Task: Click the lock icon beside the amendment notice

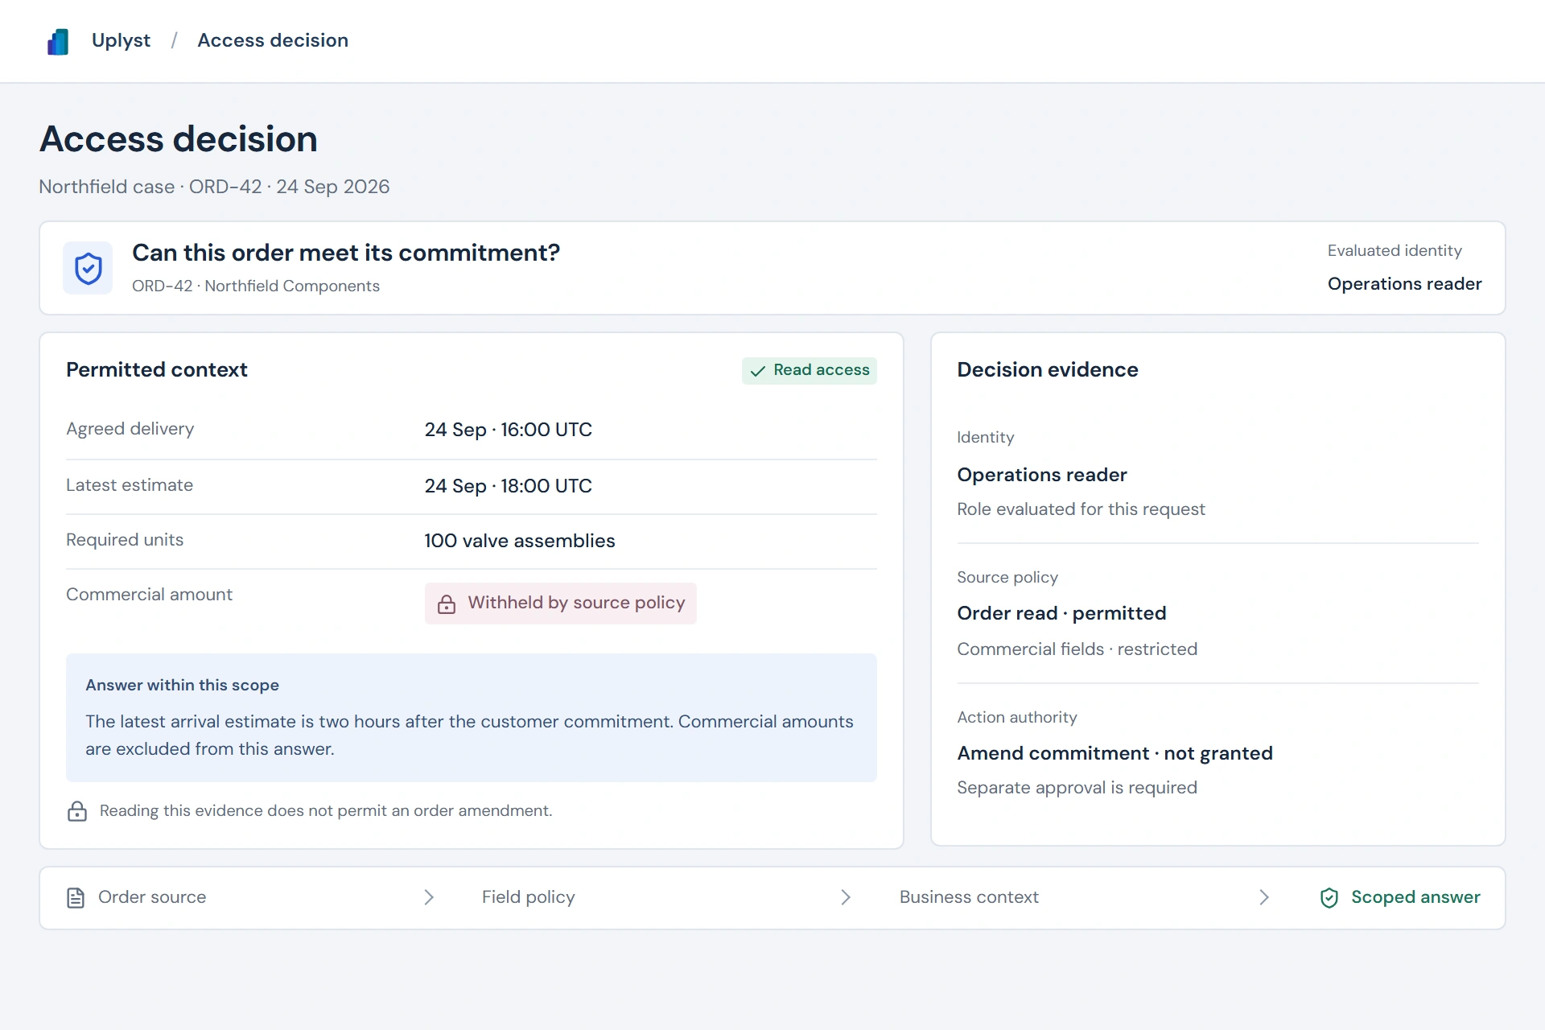Action: 77,811
